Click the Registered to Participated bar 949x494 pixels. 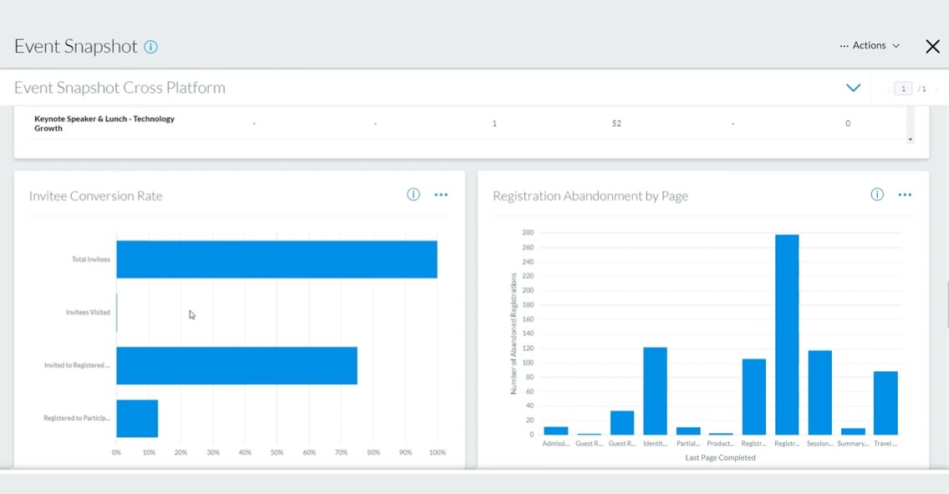(137, 418)
